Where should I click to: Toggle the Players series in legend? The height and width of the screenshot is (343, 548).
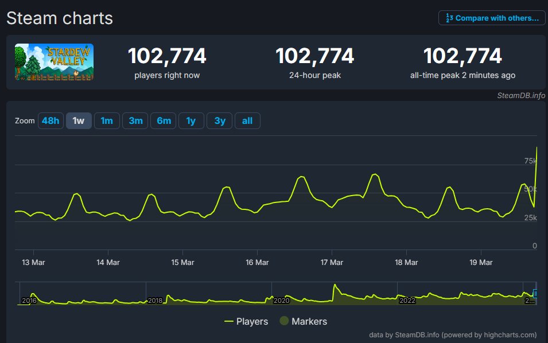[x=246, y=321]
